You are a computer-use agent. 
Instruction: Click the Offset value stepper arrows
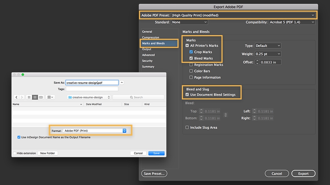[257, 62]
